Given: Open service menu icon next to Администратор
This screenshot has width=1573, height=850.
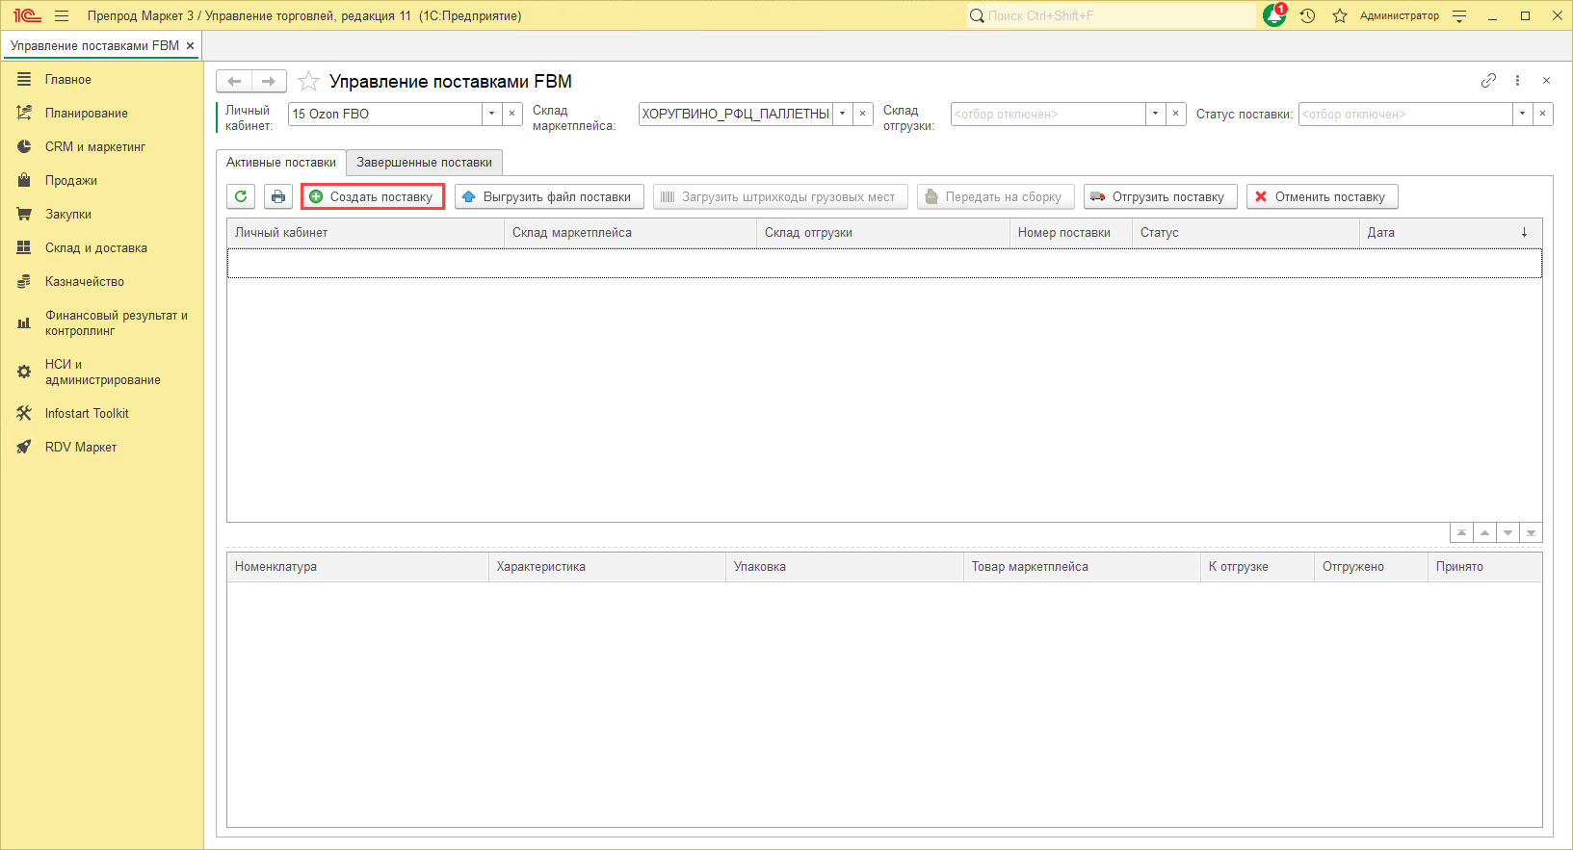Looking at the screenshot, I should click(x=1459, y=15).
